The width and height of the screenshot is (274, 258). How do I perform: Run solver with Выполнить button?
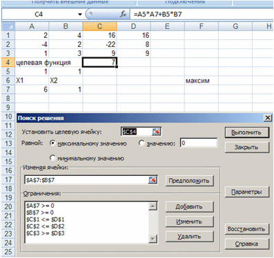coord(246,132)
